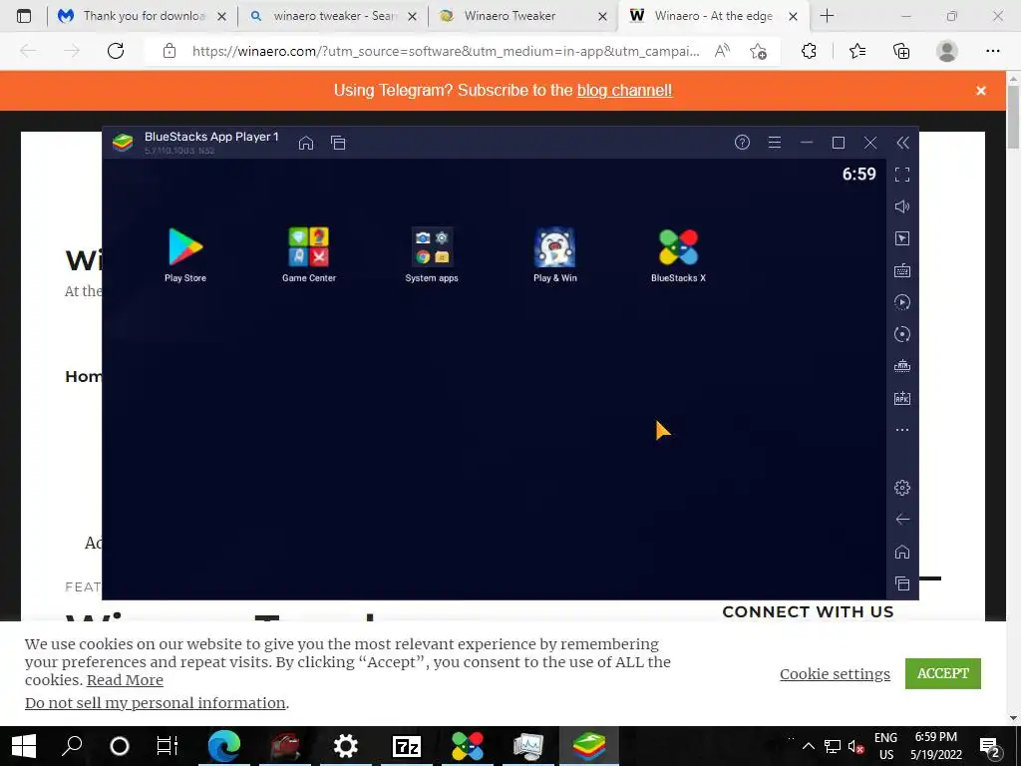Screen dimensions: 1021x766
Task: Refresh the Winaero page in Edge
Action: click(x=116, y=51)
